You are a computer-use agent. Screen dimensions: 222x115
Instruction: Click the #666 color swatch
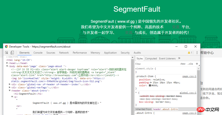coord(150,85)
